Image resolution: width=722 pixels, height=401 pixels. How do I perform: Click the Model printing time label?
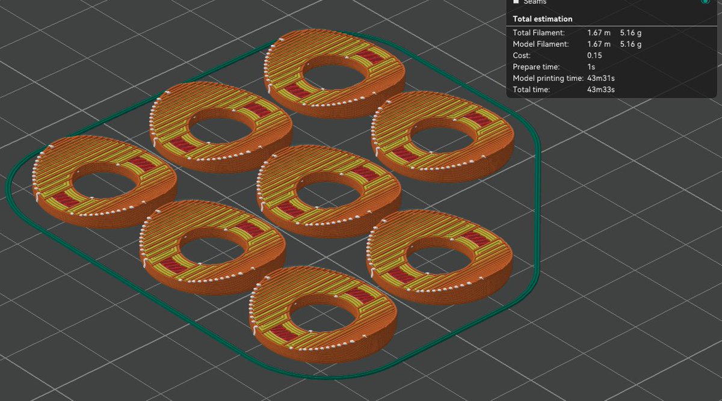coord(548,78)
